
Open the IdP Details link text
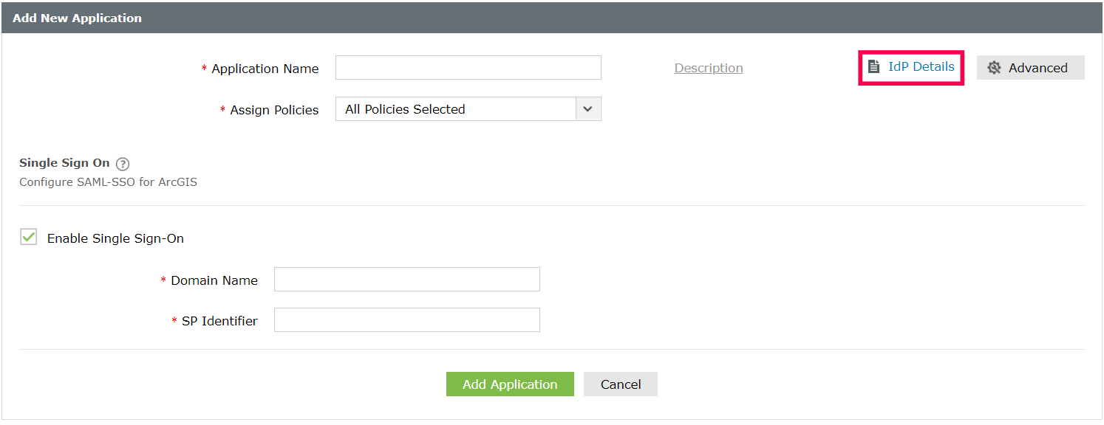921,67
